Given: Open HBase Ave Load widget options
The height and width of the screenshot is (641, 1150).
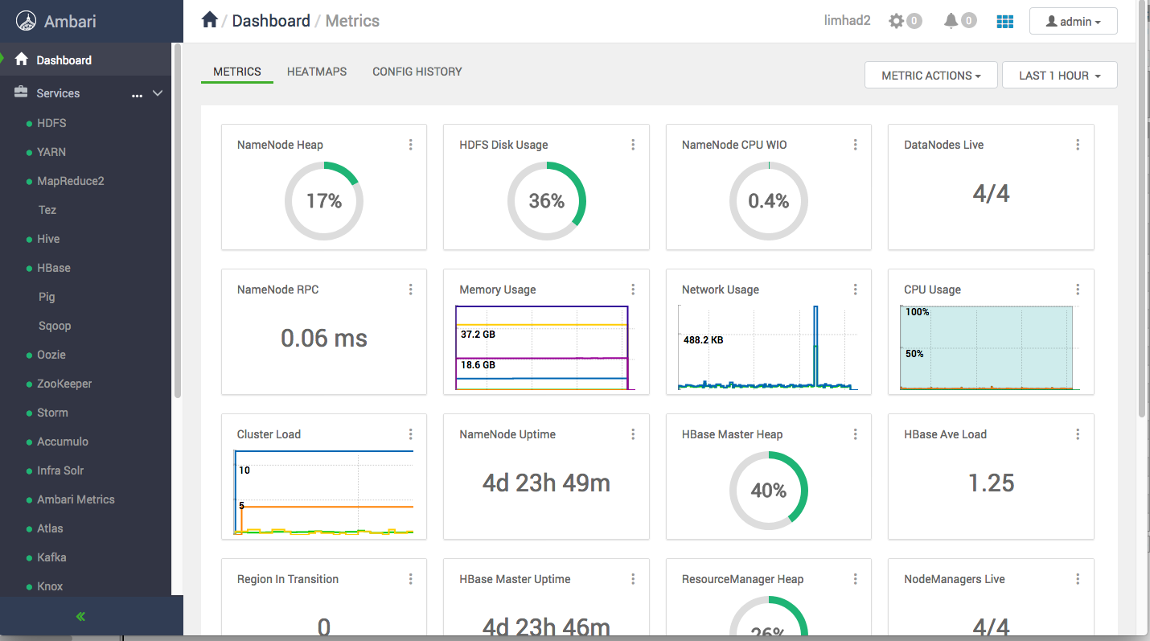Looking at the screenshot, I should (x=1078, y=434).
